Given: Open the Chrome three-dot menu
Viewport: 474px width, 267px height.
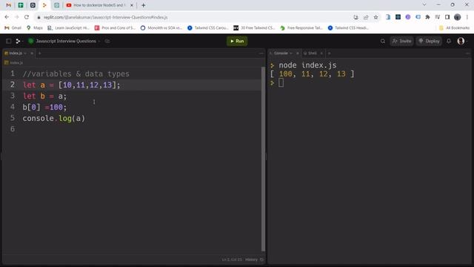Looking at the screenshot, I should point(467,17).
